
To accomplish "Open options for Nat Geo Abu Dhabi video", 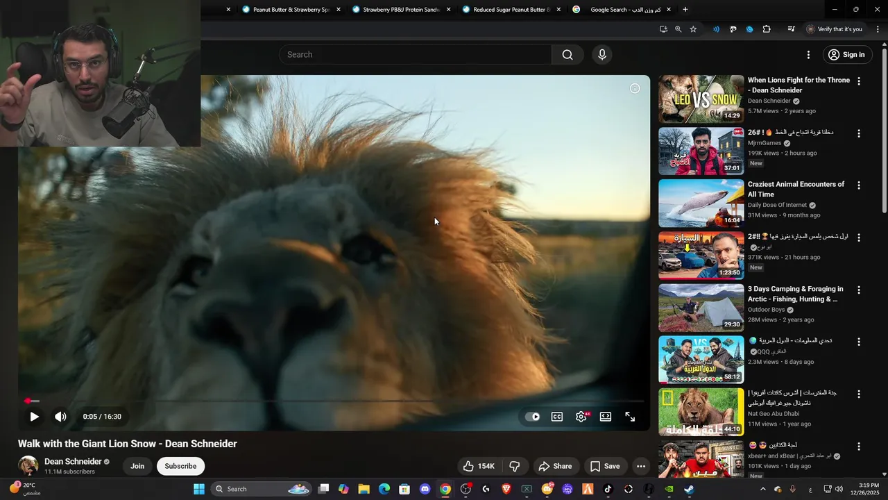I will [x=859, y=394].
